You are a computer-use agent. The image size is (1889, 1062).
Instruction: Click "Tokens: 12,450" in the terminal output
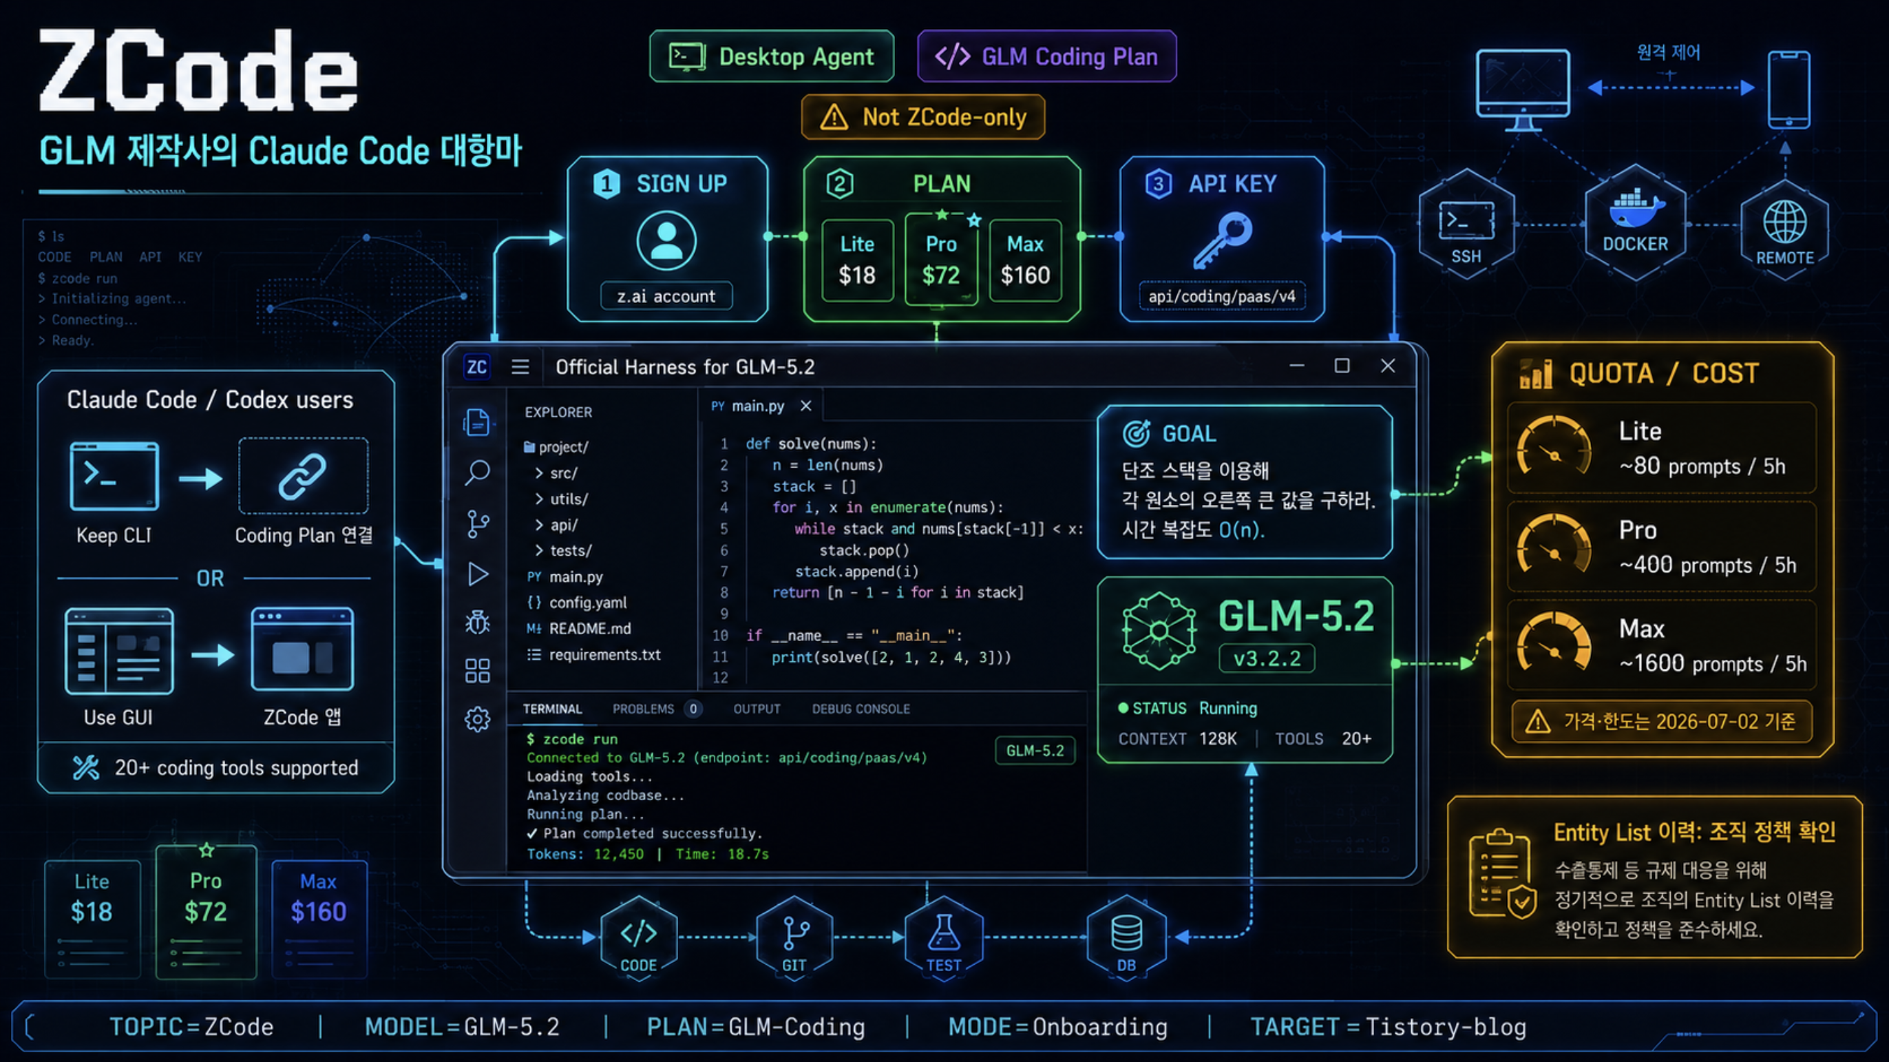tap(585, 854)
